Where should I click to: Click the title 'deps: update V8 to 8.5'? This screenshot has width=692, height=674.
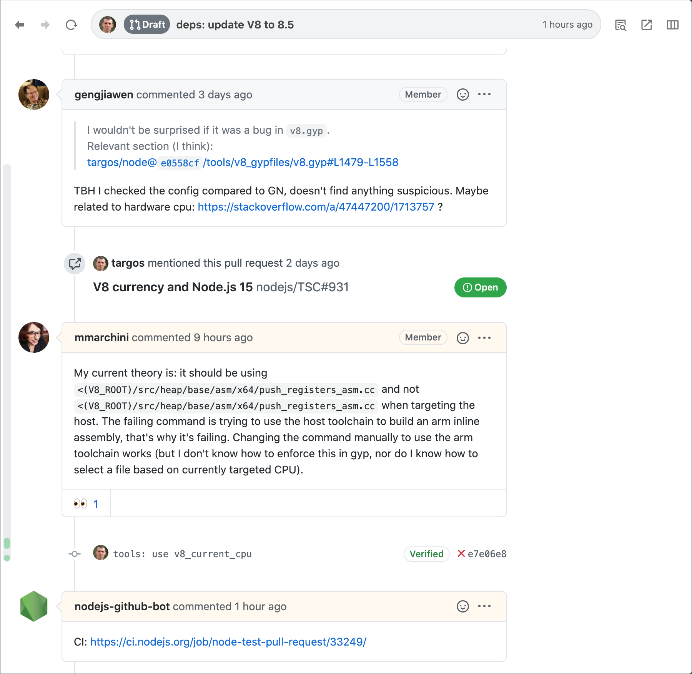click(x=235, y=25)
